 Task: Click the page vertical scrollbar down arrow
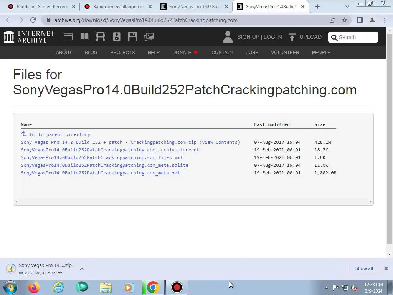(390, 254)
